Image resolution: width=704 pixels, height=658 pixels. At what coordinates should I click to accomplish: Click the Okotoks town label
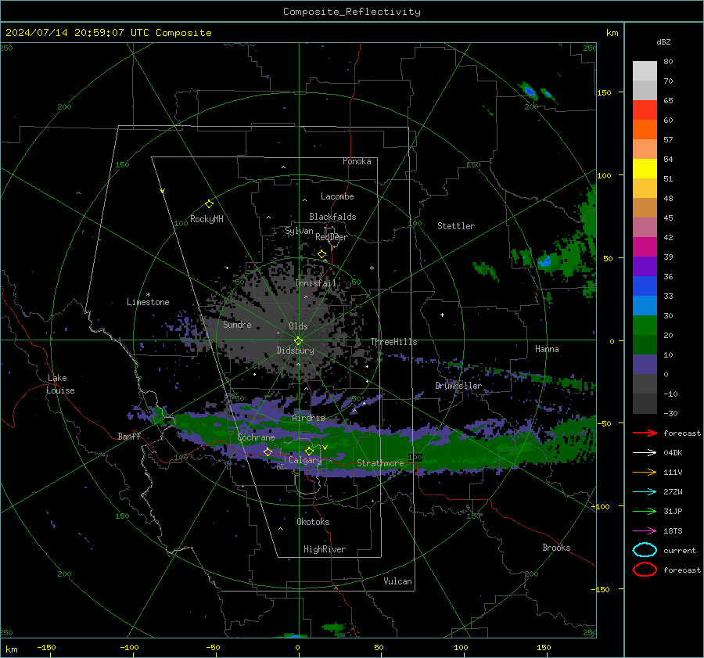(313, 522)
